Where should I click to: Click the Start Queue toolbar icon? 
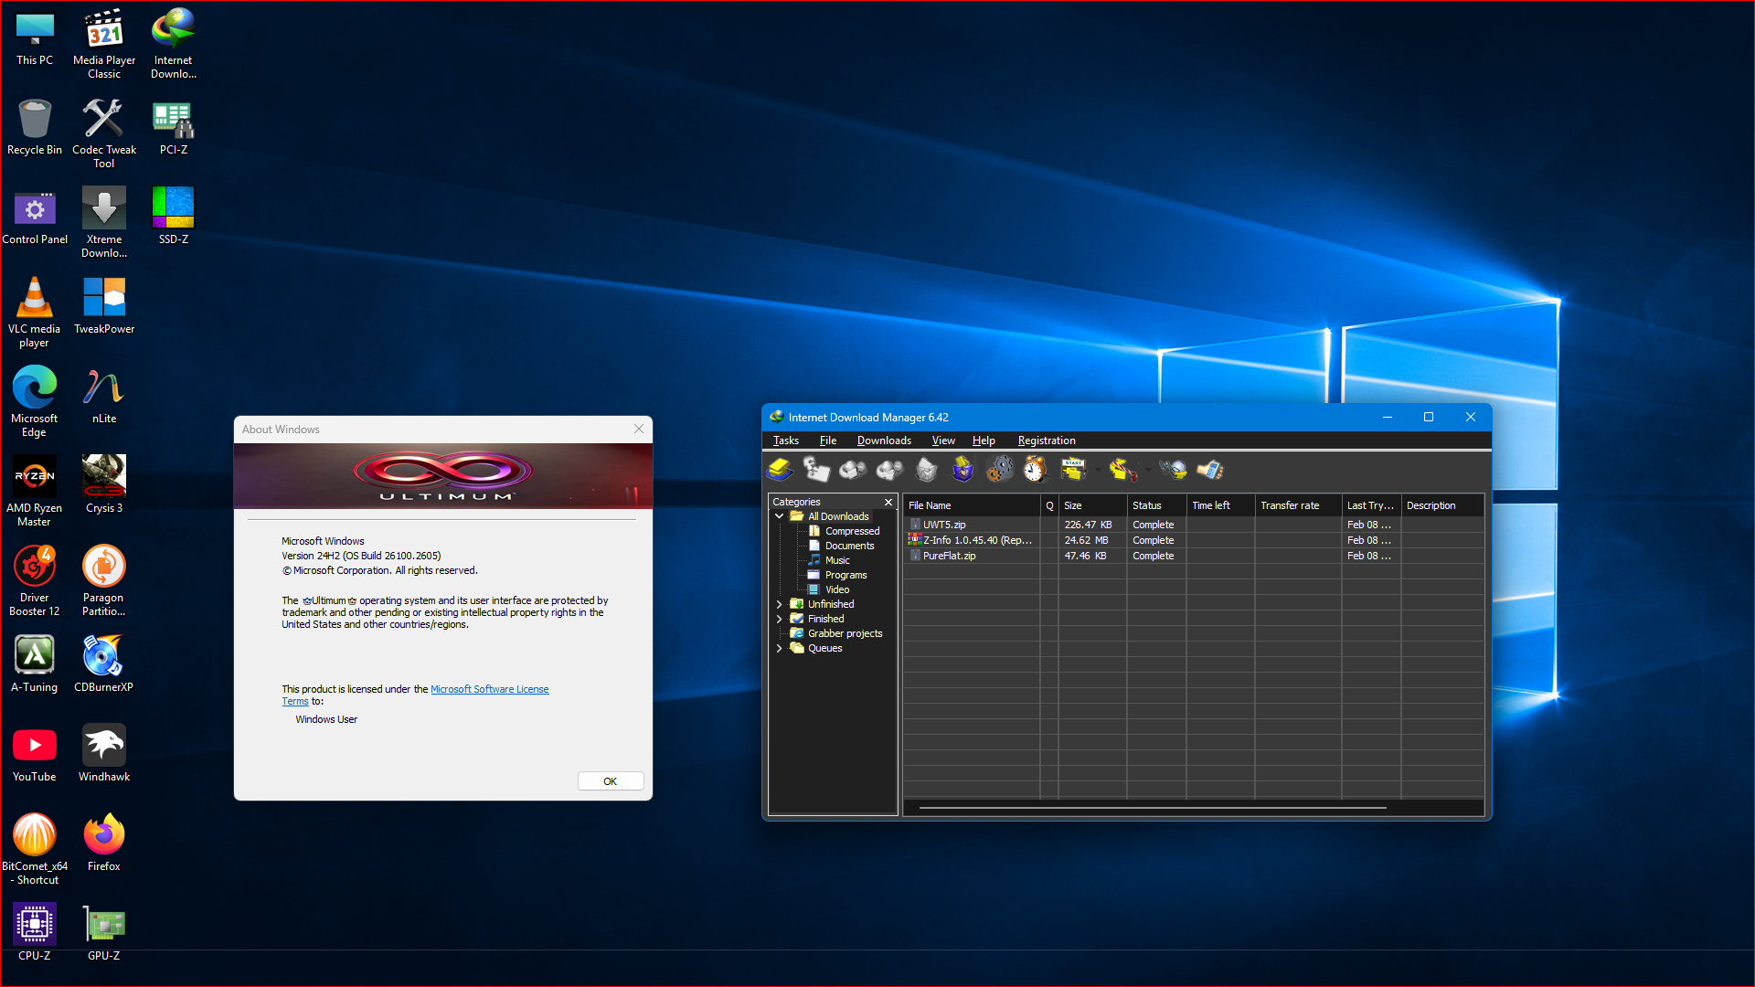pyautogui.click(x=1073, y=470)
